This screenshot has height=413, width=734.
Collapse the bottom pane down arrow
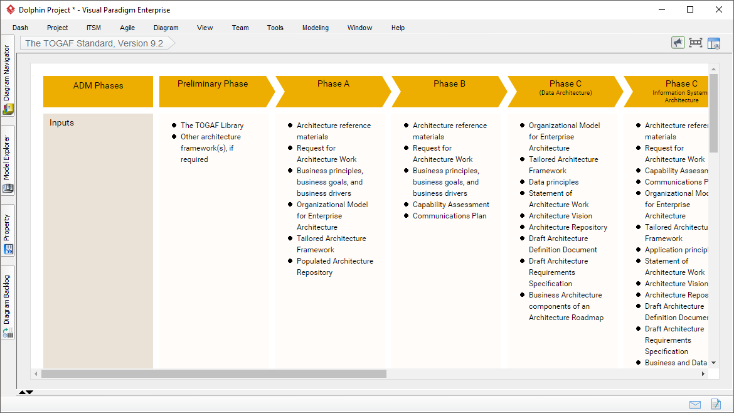29,392
